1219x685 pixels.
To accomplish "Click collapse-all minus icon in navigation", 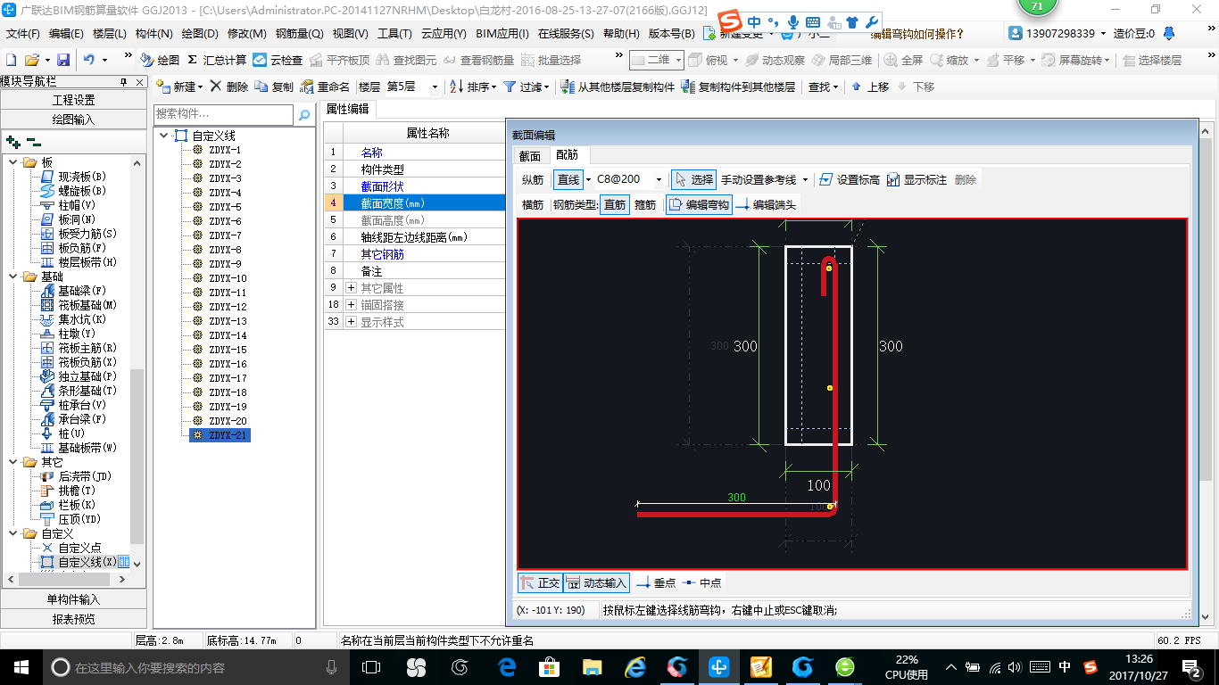I will (x=33, y=141).
